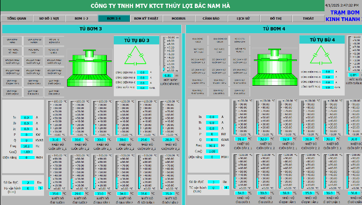Click the Ia current value in Tủ bơm 3
Viewport: 362px width, 205px height.
click(x=27, y=117)
